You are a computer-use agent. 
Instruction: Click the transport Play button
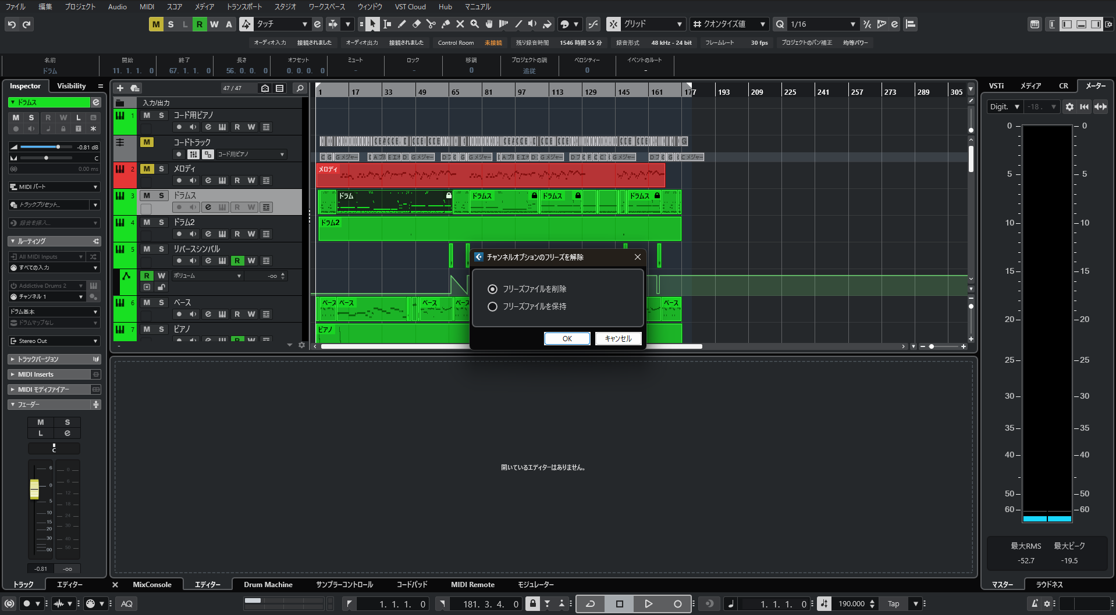648,604
